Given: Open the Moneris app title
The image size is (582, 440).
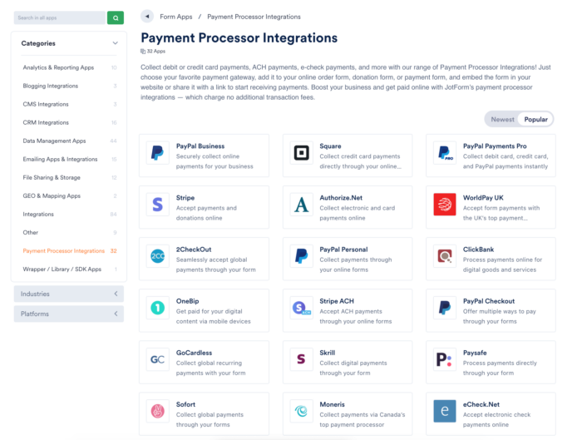Looking at the screenshot, I should tap(332, 404).
